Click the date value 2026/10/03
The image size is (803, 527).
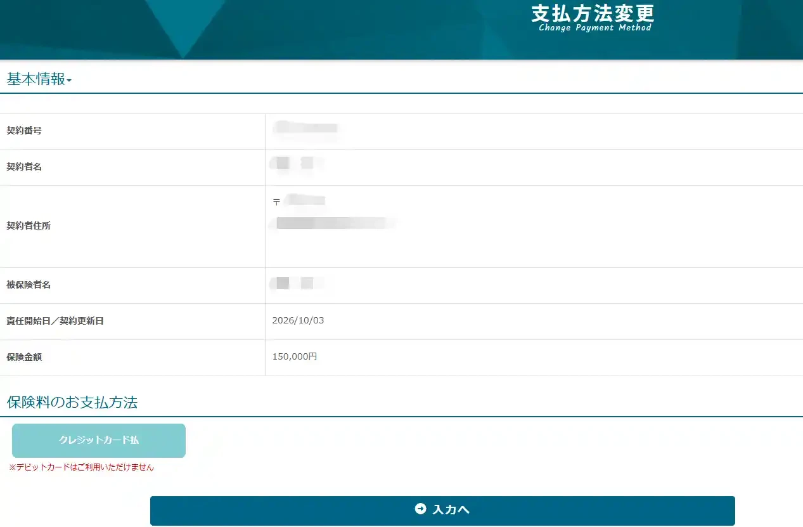[298, 320]
